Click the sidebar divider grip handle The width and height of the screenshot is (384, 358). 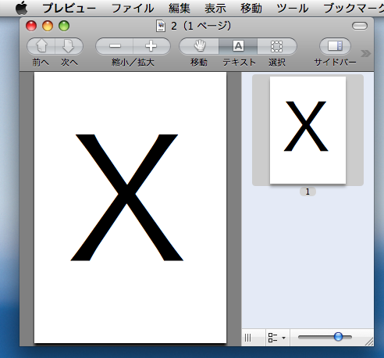pyautogui.click(x=248, y=338)
